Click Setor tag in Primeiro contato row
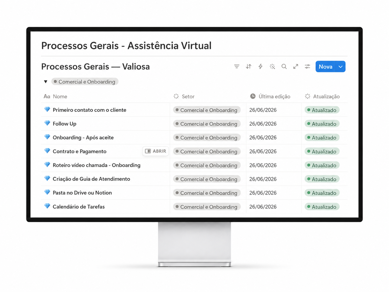Image resolution: width=389 pixels, height=292 pixels. [x=207, y=110]
